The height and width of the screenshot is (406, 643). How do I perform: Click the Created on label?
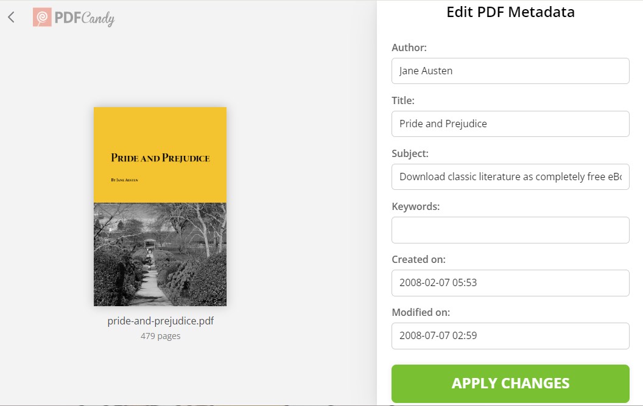[418, 259]
